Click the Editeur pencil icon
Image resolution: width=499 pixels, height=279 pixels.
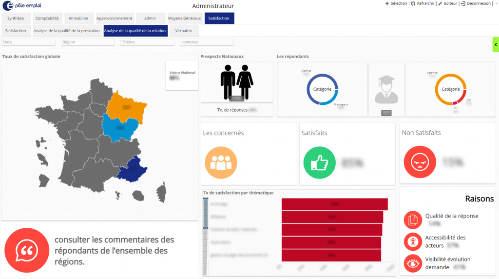(440, 3)
